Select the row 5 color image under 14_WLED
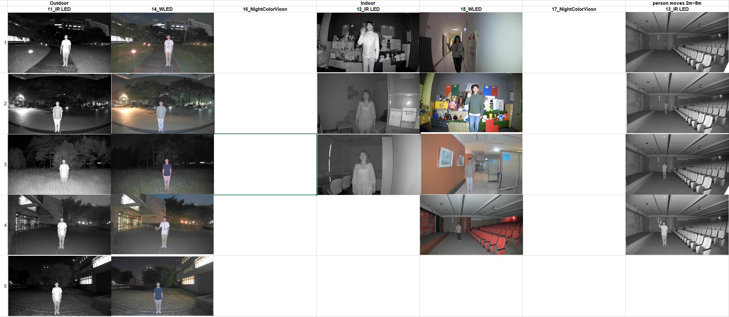Screen dimensions: 729x317 pyautogui.click(x=162, y=286)
